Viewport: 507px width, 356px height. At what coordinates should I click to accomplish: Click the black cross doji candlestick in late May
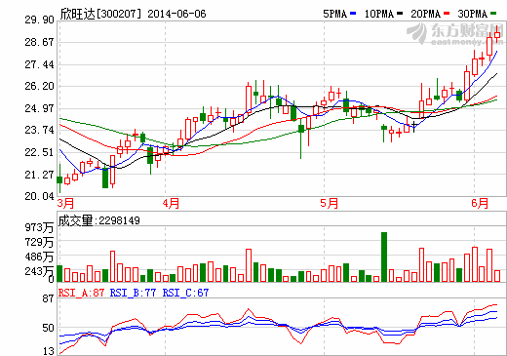click(414, 125)
